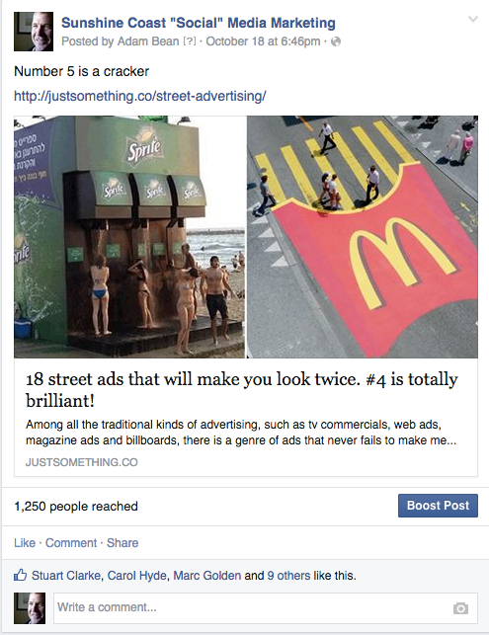The image size is (489, 635).
Task: Open Sunshine Coast "Social" Media Marketing page
Action: tap(199, 23)
